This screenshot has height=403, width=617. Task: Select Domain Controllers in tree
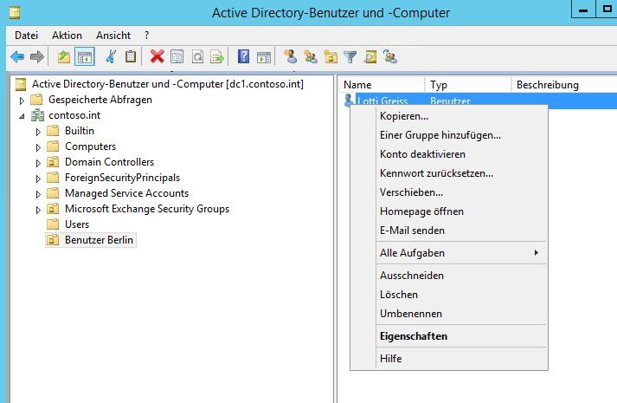(109, 162)
